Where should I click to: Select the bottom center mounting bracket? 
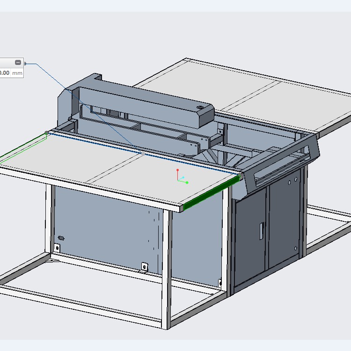145,266
